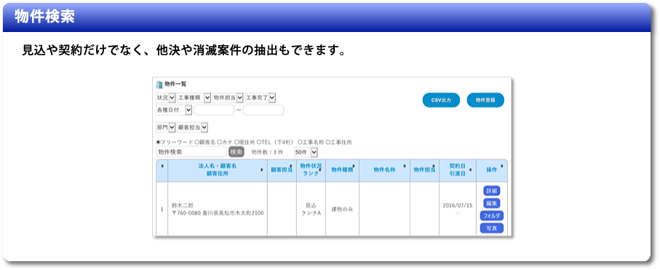Sort by 顧客担当 column header
The height and width of the screenshot is (270, 660).
(282, 170)
